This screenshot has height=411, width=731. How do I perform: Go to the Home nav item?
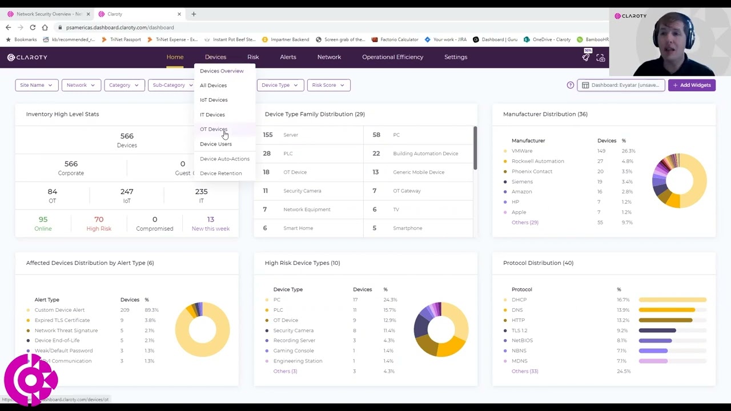pyautogui.click(x=175, y=57)
